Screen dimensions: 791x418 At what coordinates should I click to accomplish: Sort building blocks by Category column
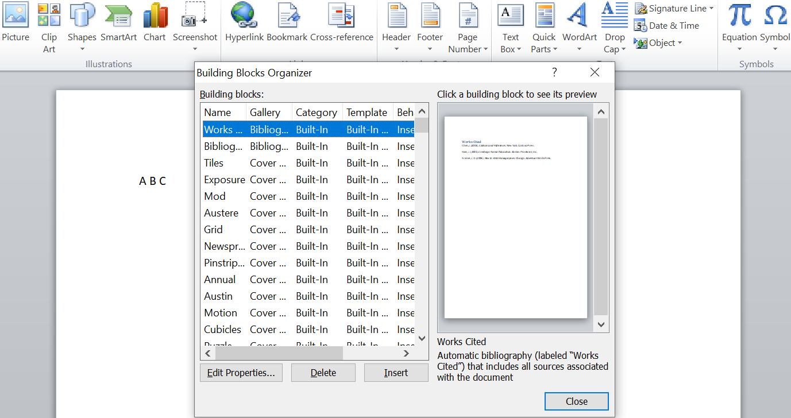point(317,113)
